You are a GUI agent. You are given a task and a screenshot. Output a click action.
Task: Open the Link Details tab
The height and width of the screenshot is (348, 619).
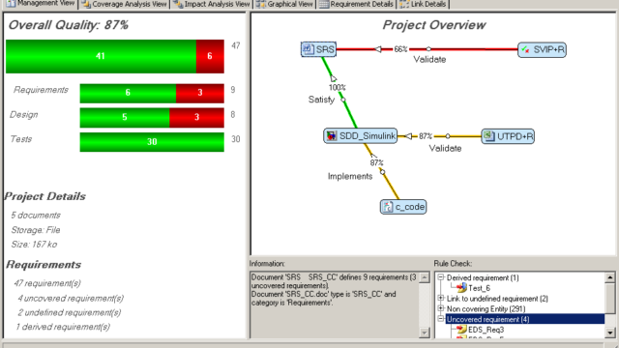coord(423,4)
